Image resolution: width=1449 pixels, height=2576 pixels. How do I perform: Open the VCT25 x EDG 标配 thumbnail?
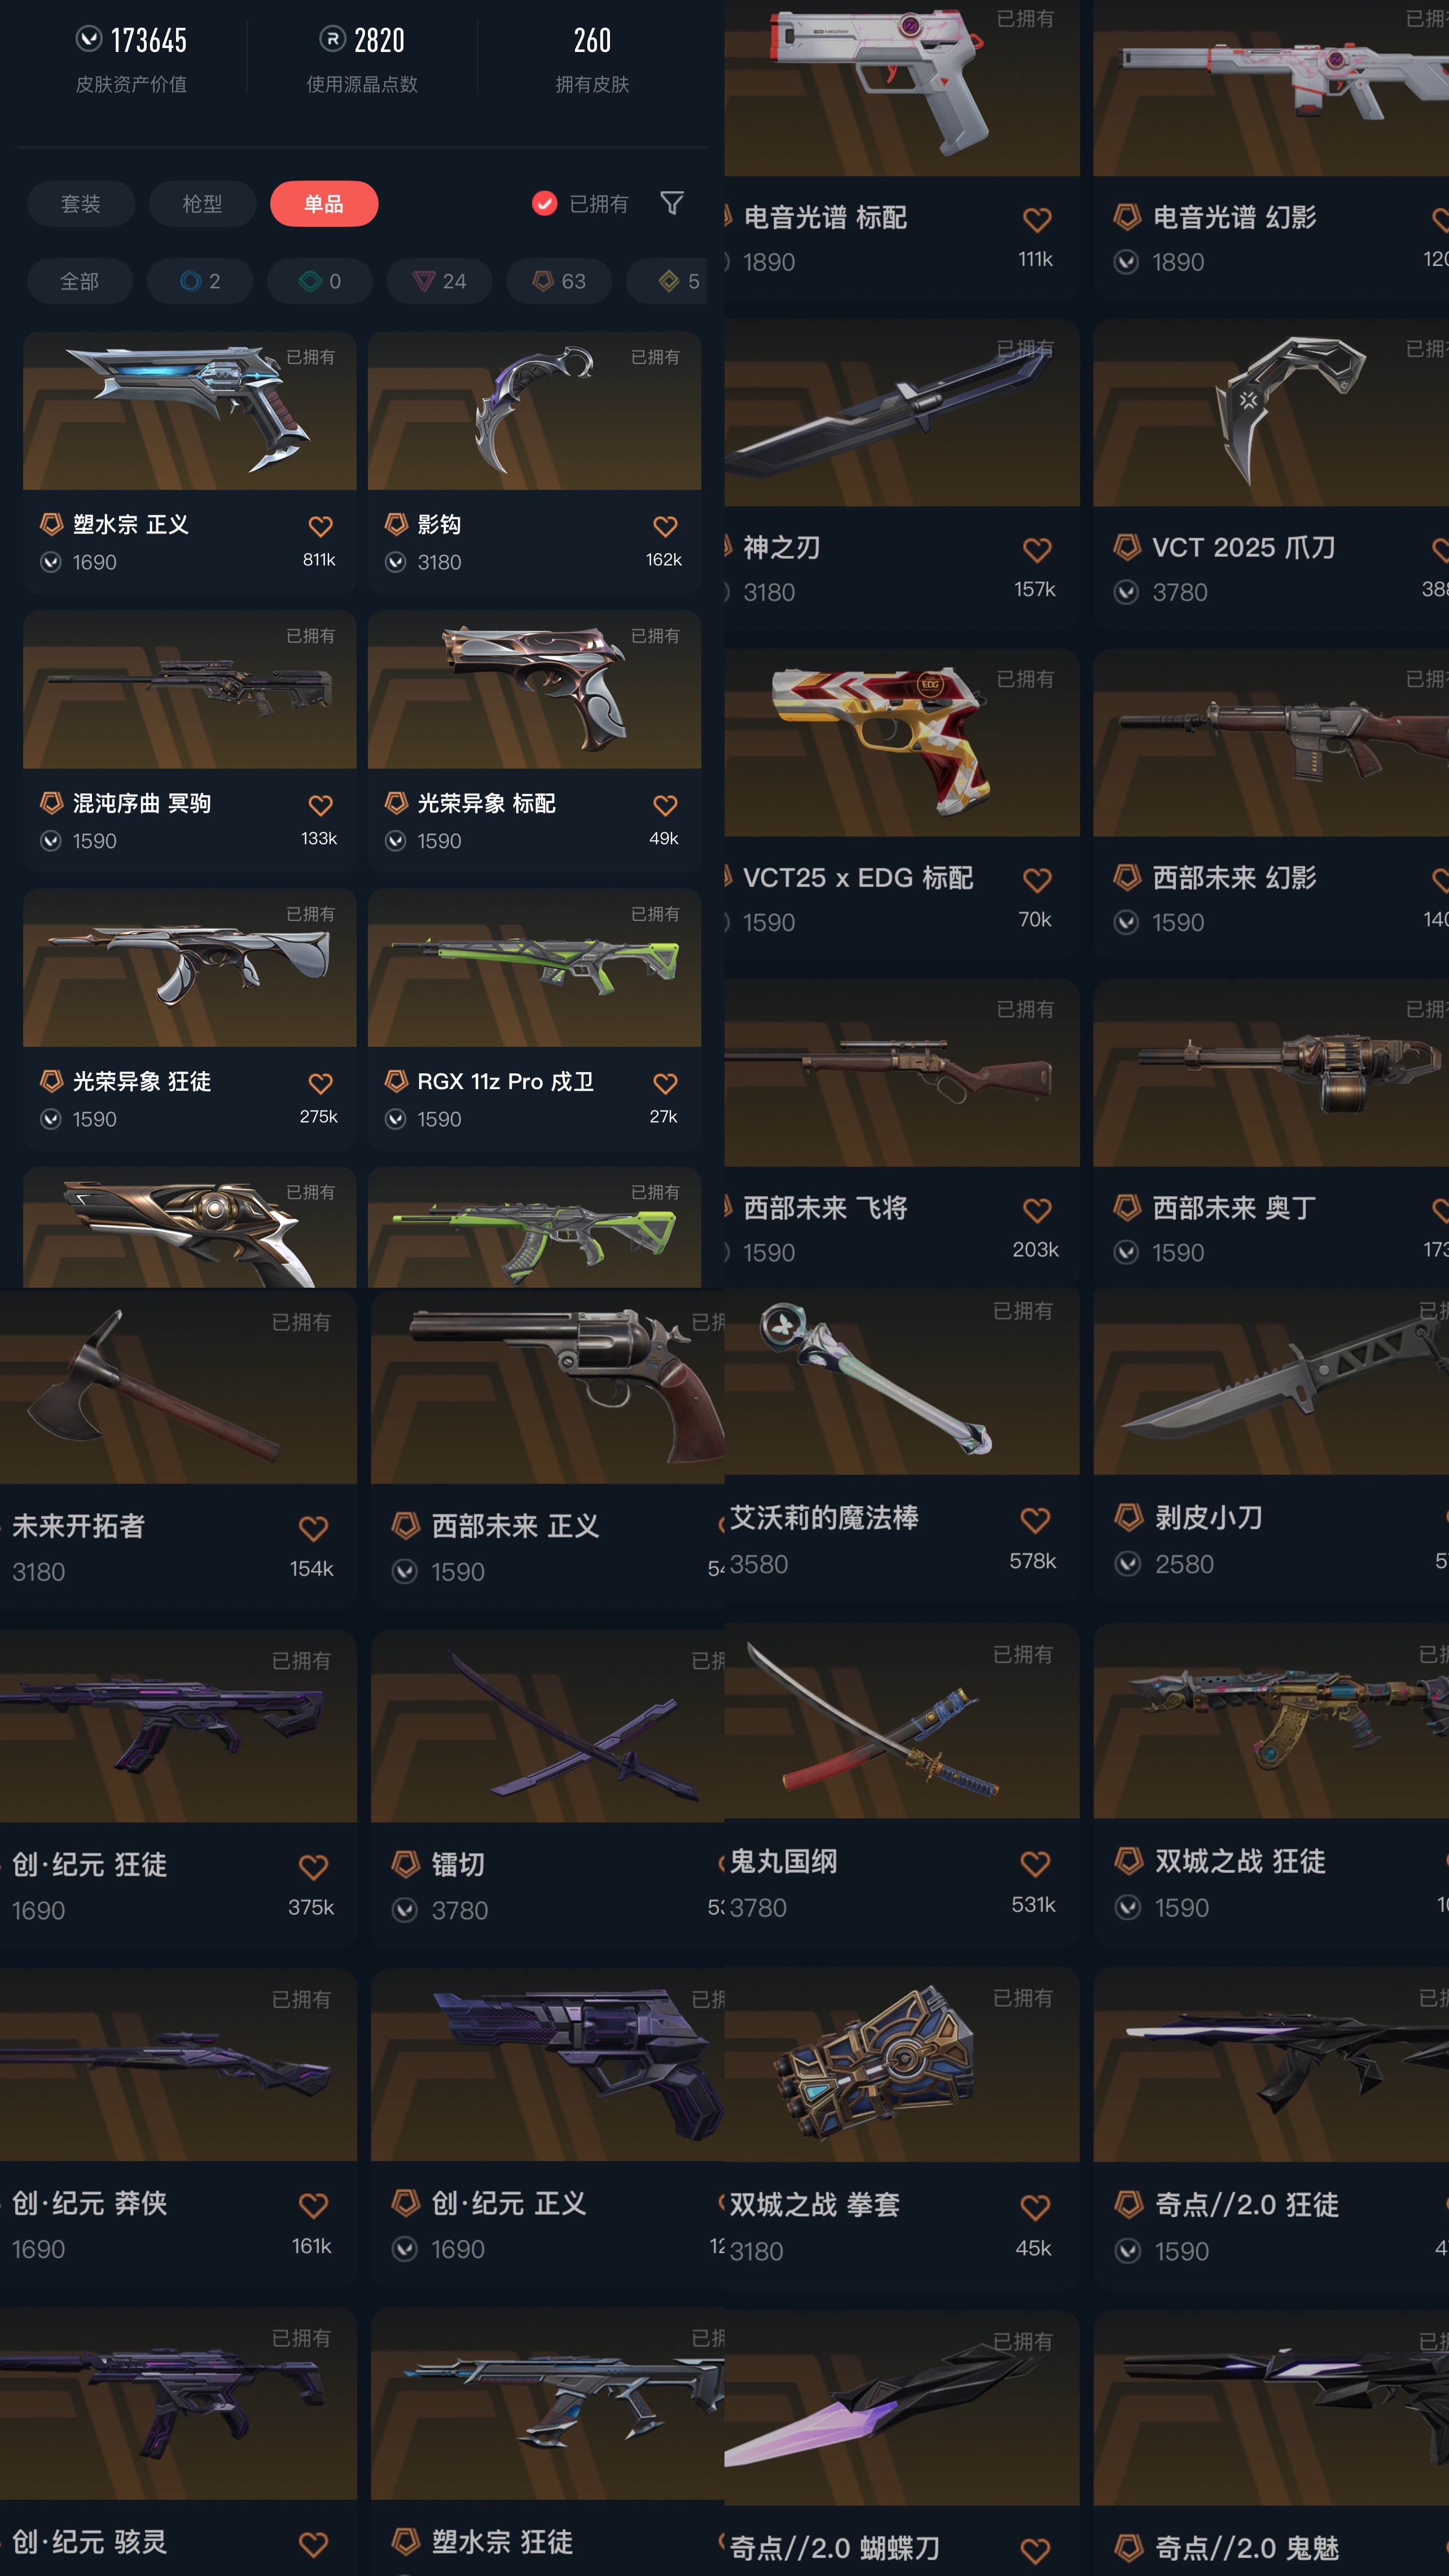coord(901,742)
